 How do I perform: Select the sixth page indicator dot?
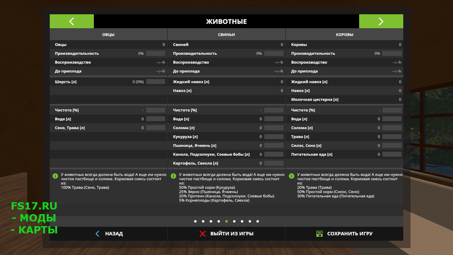tap(234, 221)
